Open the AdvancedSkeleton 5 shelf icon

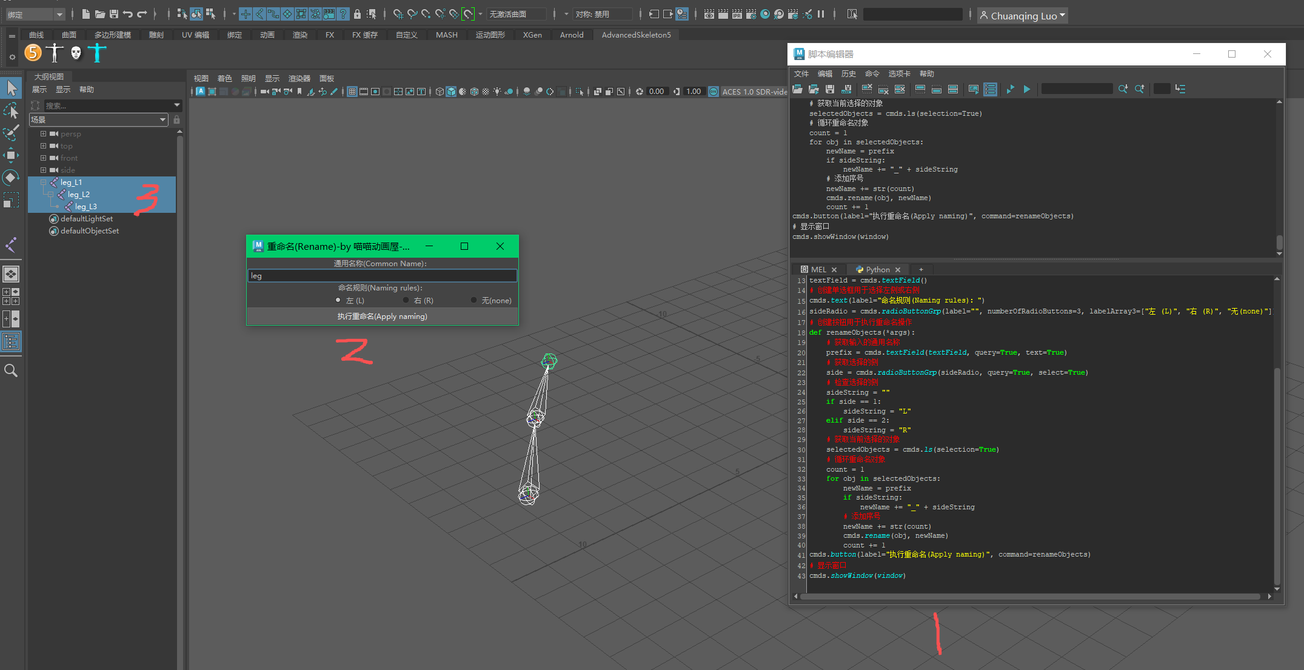33,53
